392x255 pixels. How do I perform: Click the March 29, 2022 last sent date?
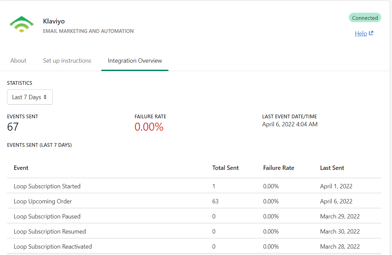tap(340, 216)
